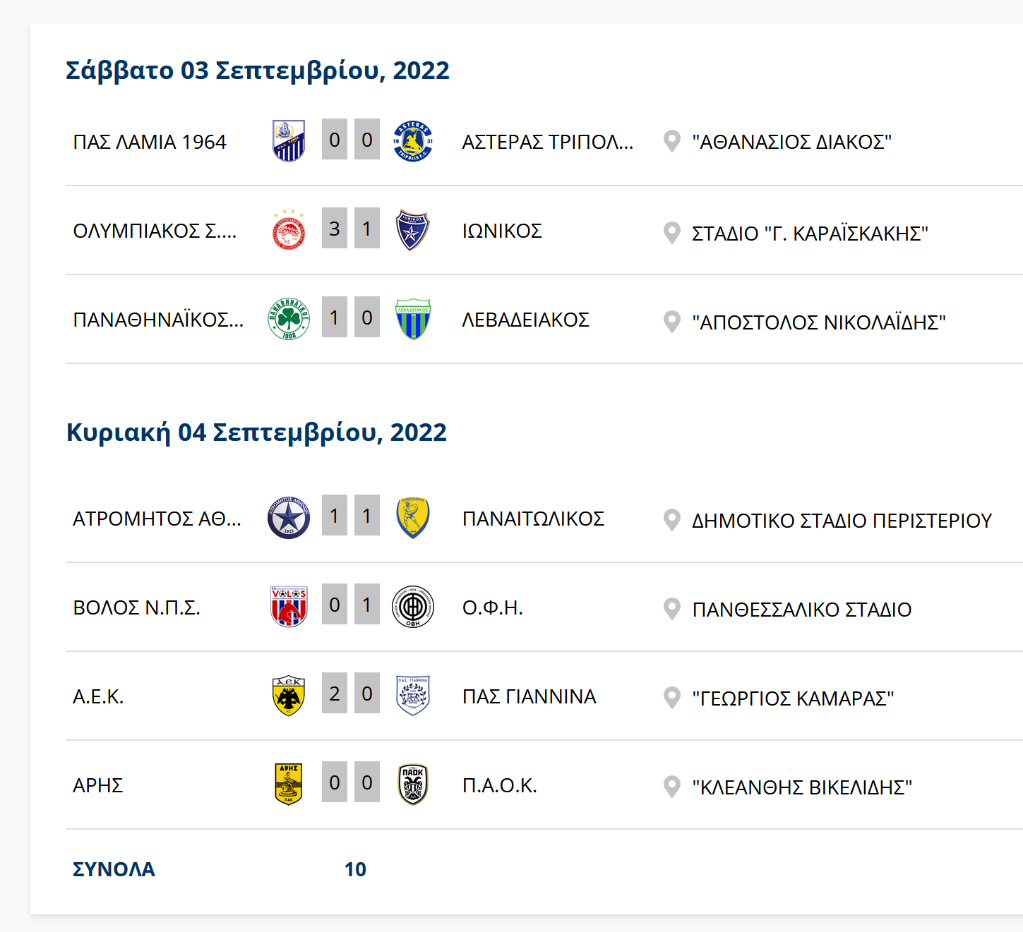Image resolution: width=1023 pixels, height=932 pixels.
Task: Click the ΠΑΣ Λαμία 1964 club crest
Action: pyautogui.click(x=289, y=140)
